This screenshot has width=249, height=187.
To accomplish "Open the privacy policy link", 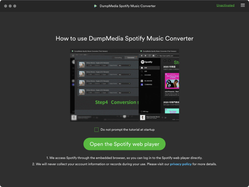I will (x=181, y=164).
